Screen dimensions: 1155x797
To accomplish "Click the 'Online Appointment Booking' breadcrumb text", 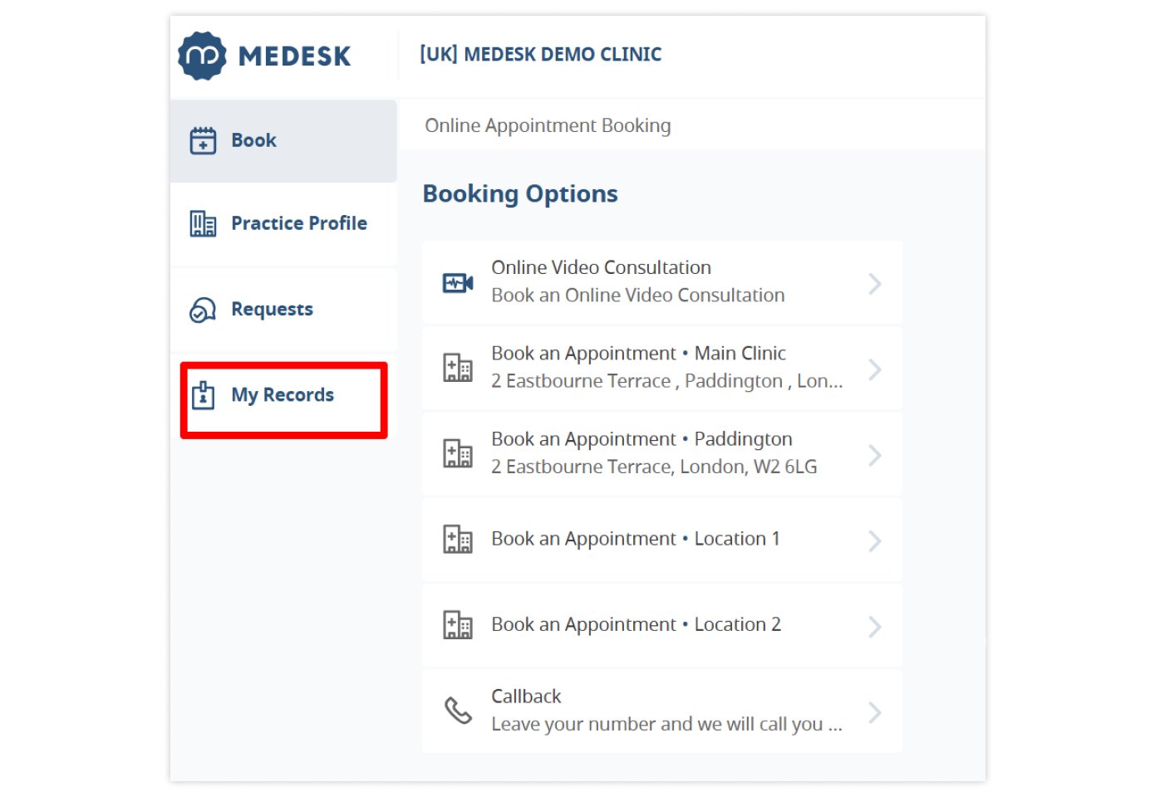I will tap(548, 125).
